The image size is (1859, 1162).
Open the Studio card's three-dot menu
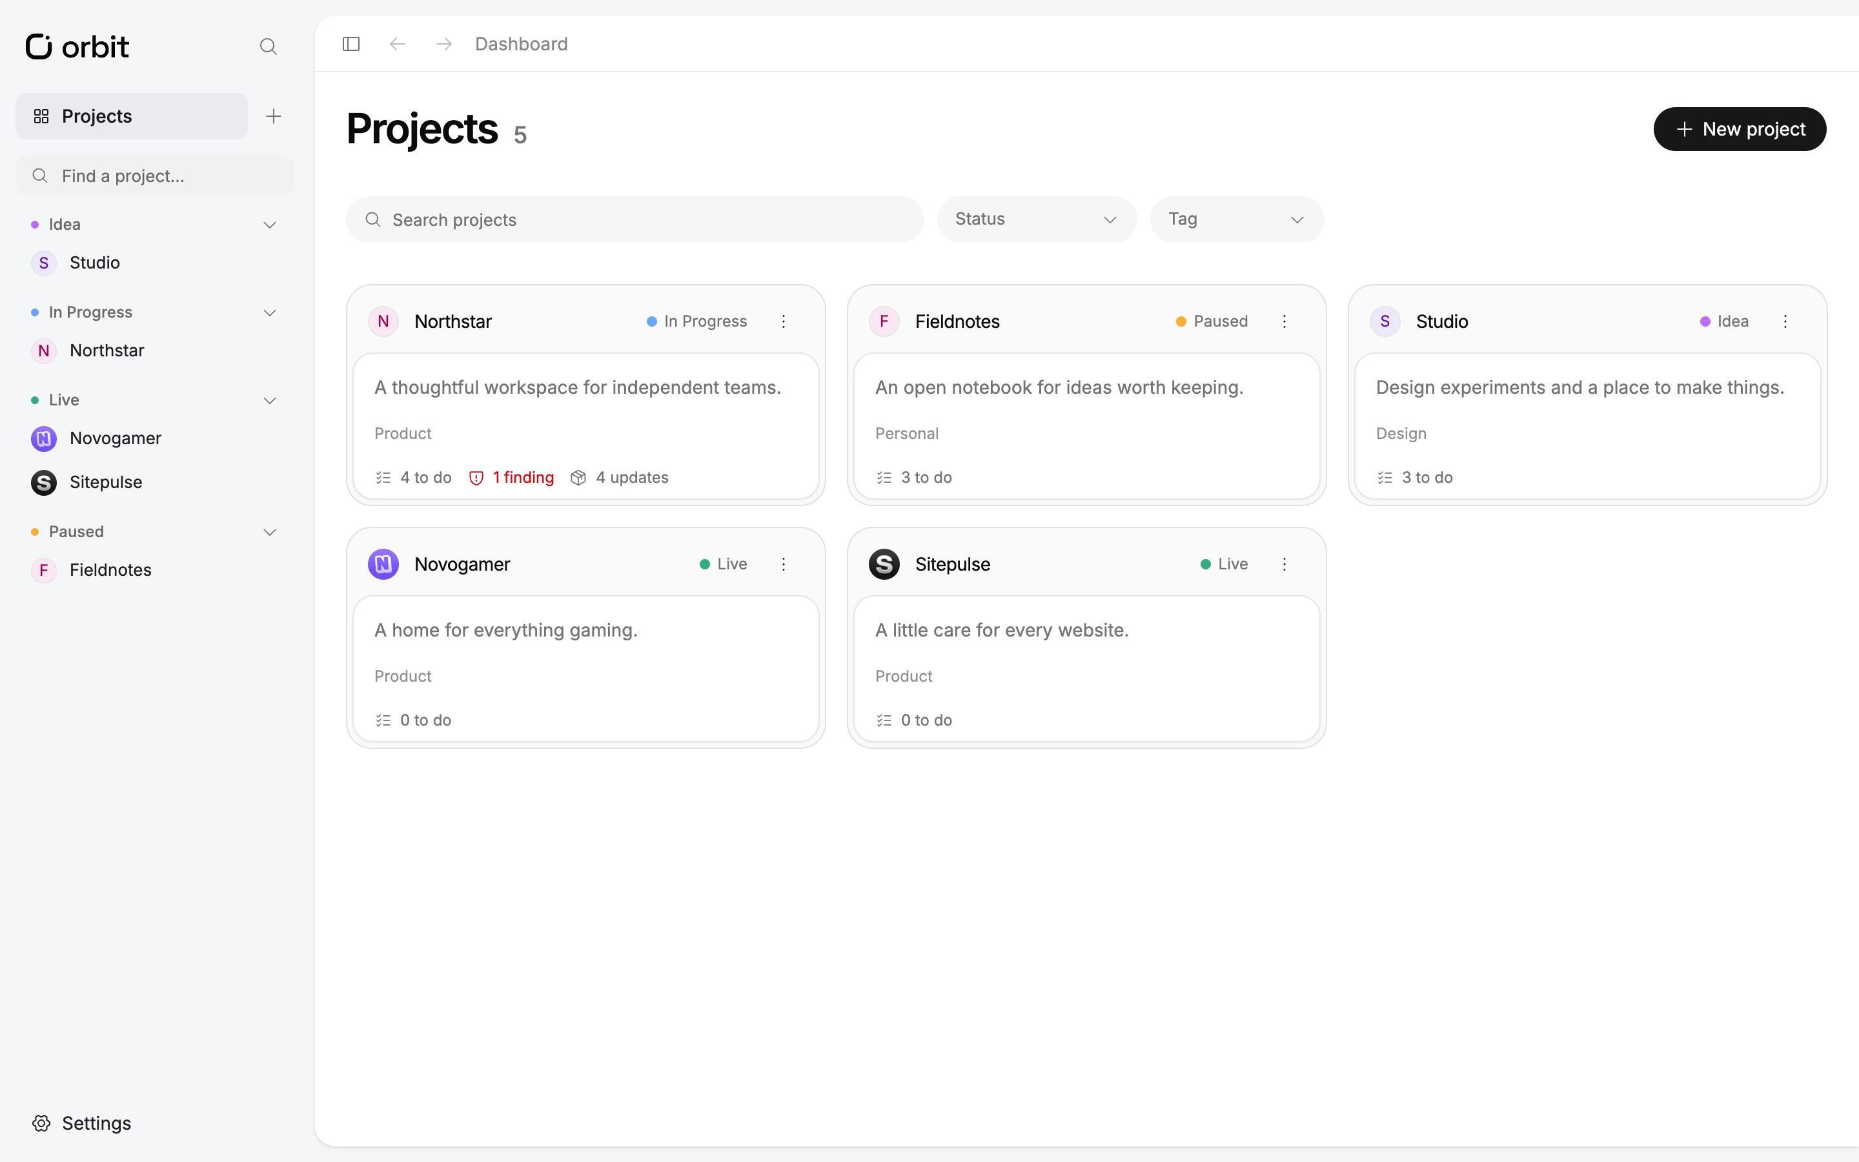click(1785, 321)
